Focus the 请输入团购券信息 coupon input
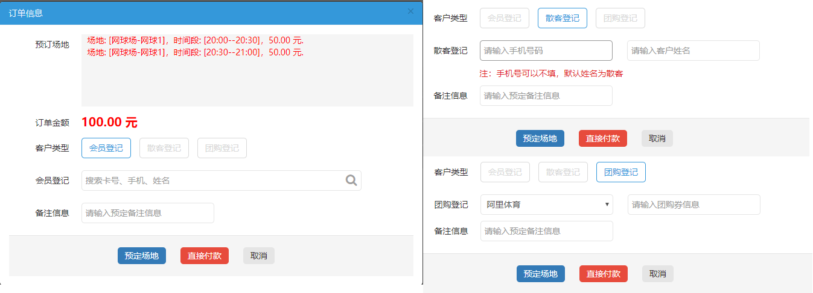The height and width of the screenshot is (293, 813). tap(694, 205)
